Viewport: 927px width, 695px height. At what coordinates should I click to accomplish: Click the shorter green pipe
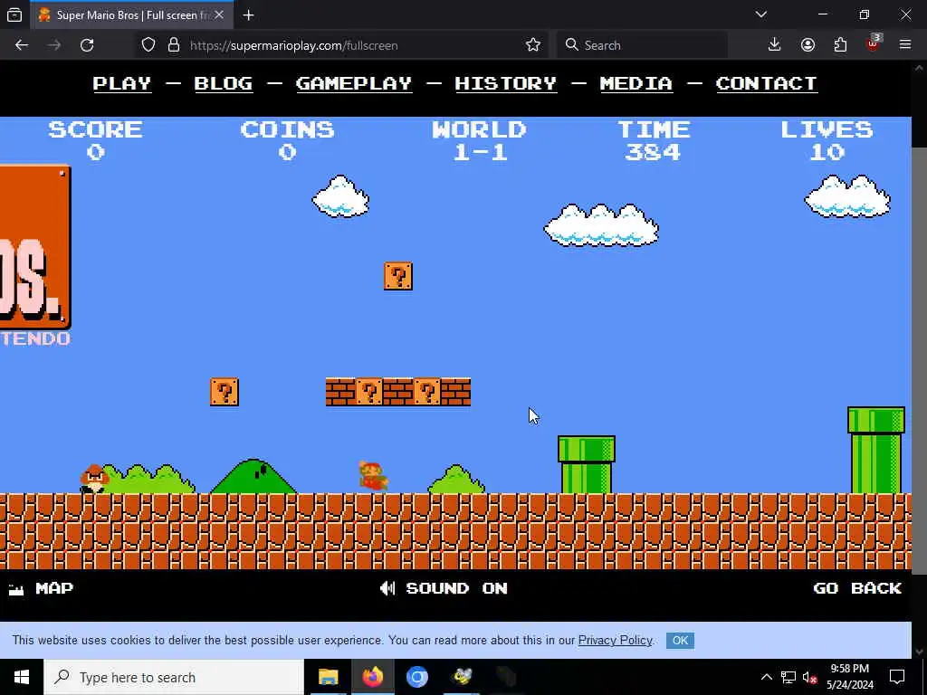587,464
